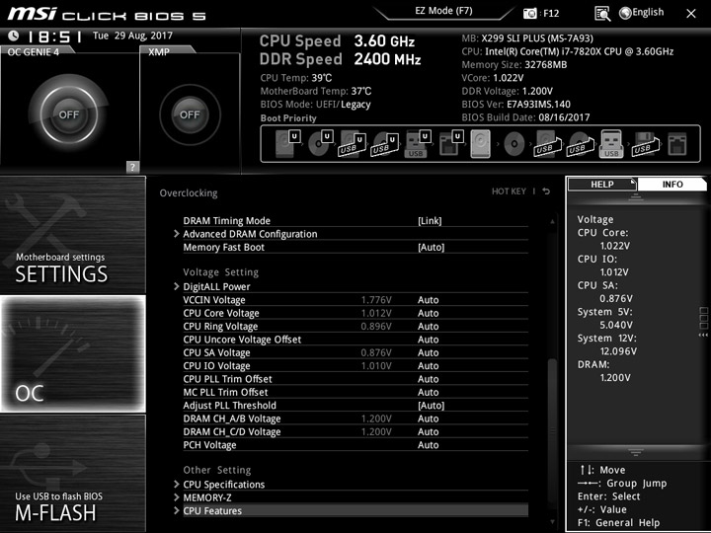Select UEFI USB hard disk boot icon
The width and height of the screenshot is (711, 533).
[x=352, y=144]
